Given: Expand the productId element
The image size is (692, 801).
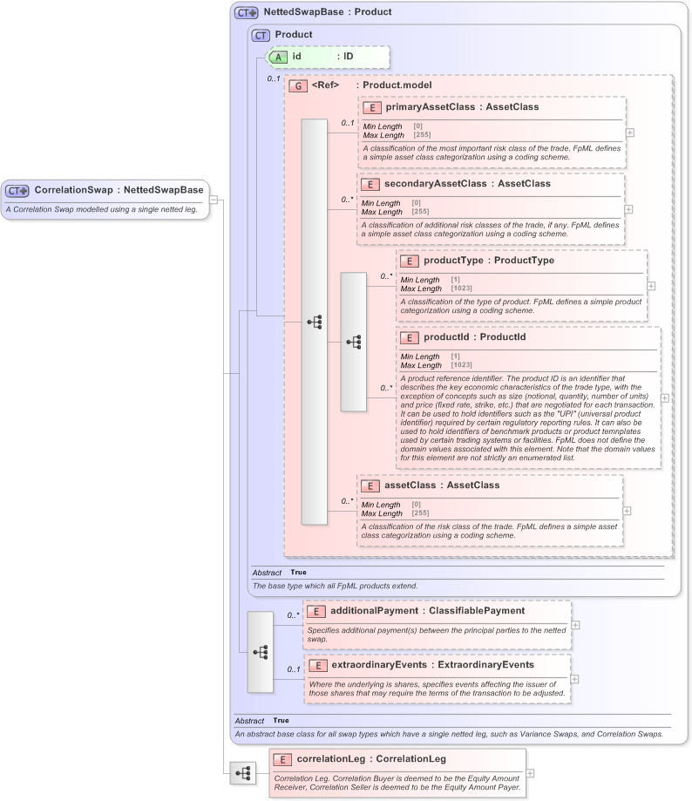Looking at the screenshot, I should tap(665, 398).
